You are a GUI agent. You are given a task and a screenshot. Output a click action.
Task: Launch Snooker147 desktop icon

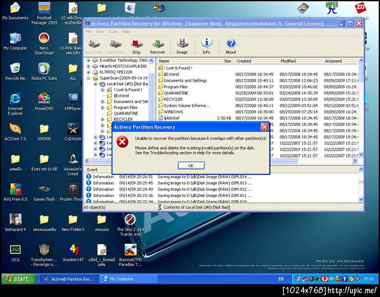coord(73,253)
